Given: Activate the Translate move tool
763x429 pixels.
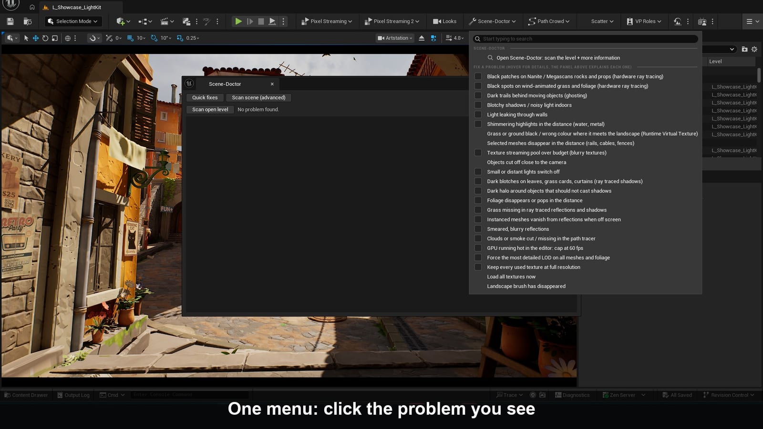Looking at the screenshot, I should [36, 38].
